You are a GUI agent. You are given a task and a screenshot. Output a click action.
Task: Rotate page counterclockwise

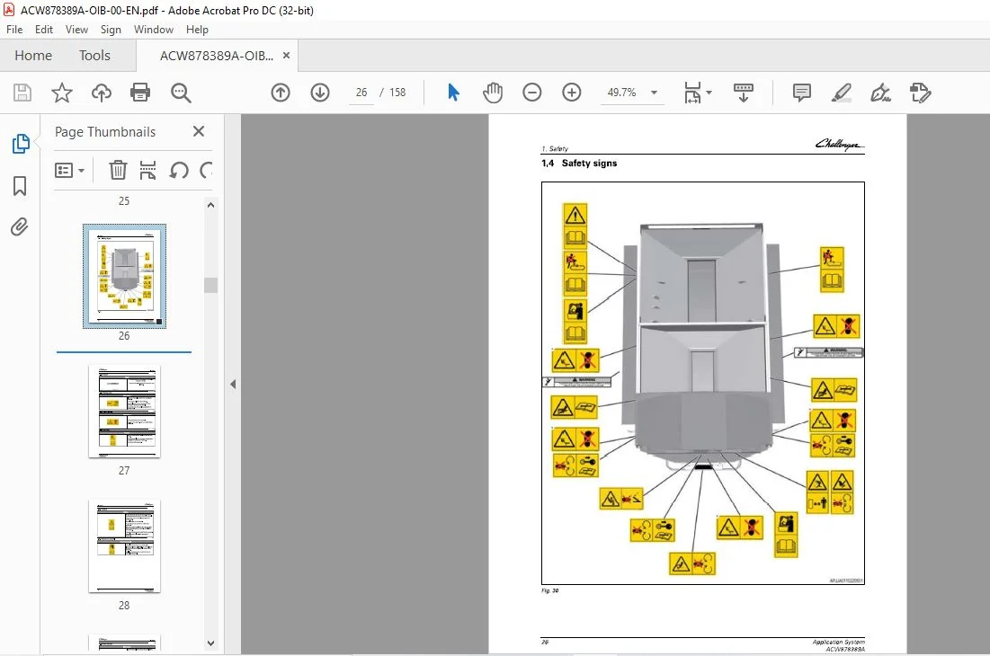[x=179, y=171]
